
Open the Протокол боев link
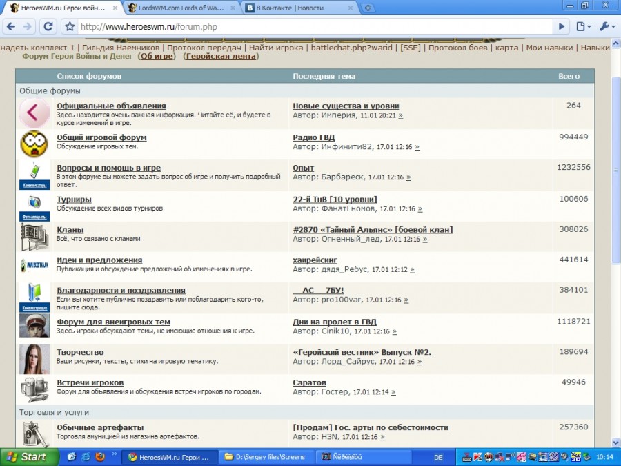click(x=458, y=48)
